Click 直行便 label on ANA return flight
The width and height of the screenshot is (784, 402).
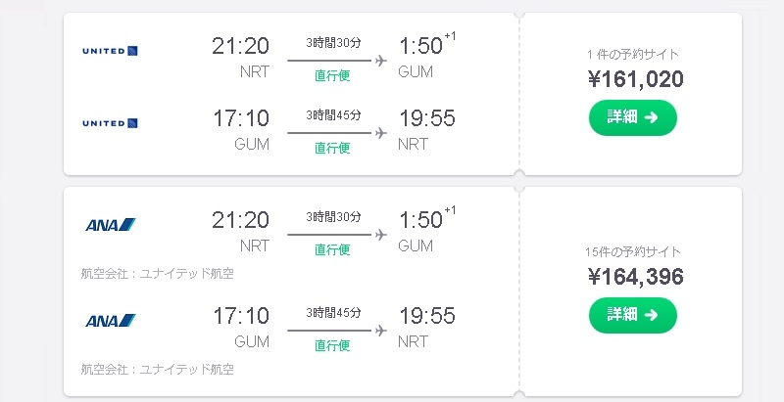[x=332, y=344]
